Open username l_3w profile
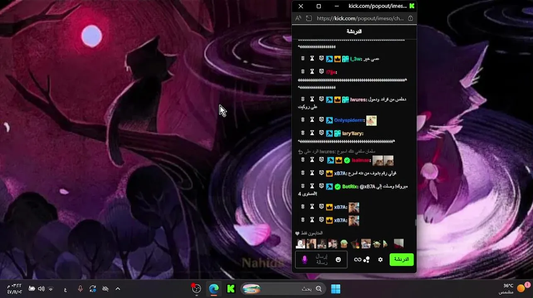 point(356,59)
